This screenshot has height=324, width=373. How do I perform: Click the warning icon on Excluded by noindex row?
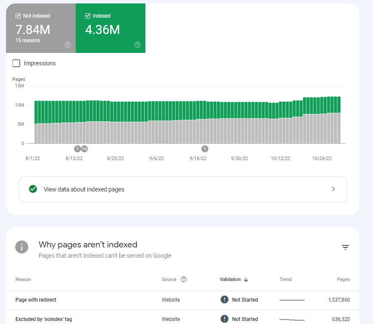(x=224, y=319)
